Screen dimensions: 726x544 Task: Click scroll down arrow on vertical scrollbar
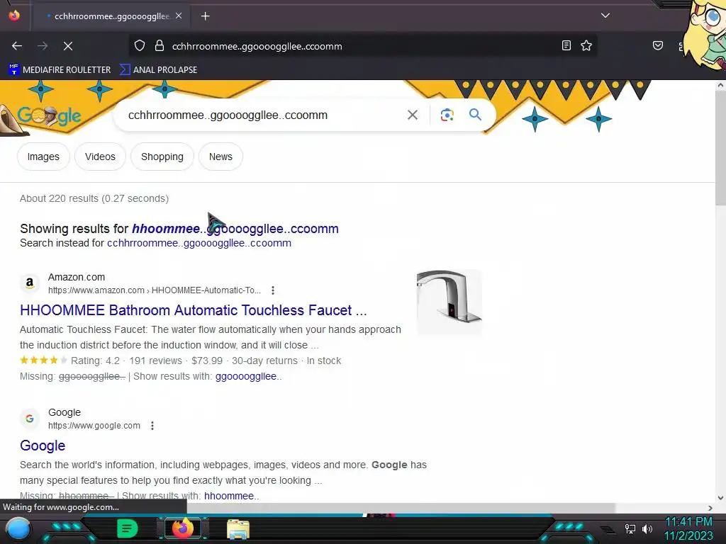click(720, 498)
